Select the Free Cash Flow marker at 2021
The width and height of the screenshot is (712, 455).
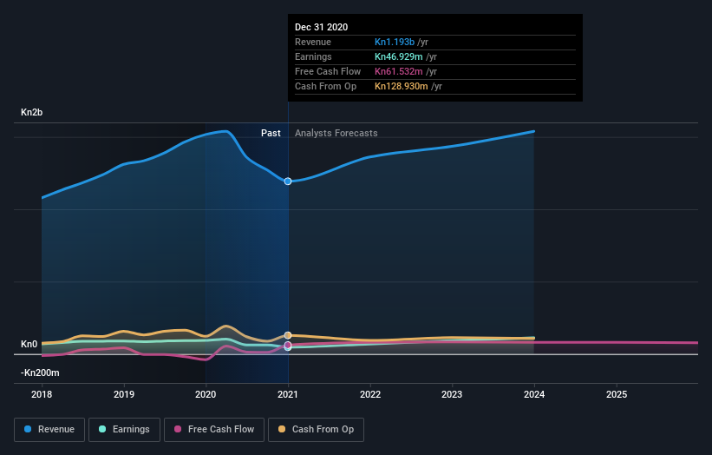(288, 346)
